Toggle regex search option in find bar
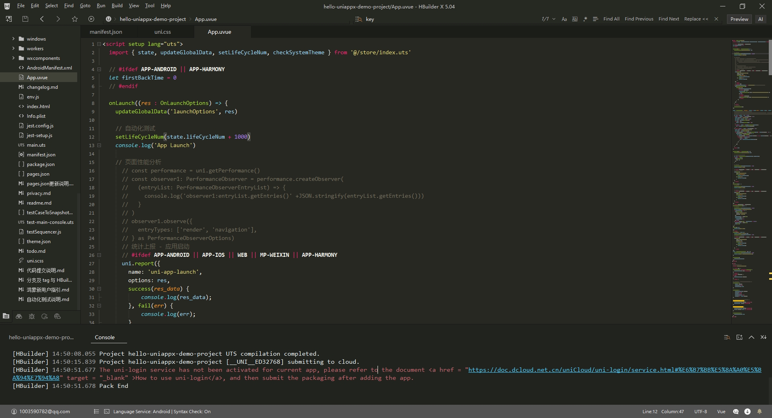This screenshot has width=772, height=418. pyautogui.click(x=585, y=19)
